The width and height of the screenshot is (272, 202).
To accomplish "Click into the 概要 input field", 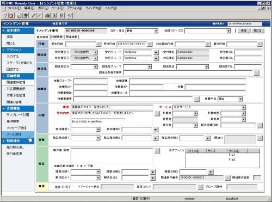I will coord(112,107).
